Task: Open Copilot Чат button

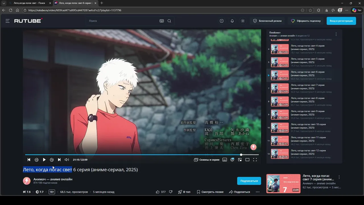Action: click(357, 10)
